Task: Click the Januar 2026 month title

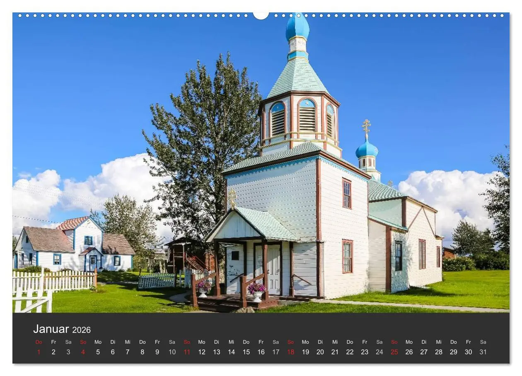Action: (62, 329)
